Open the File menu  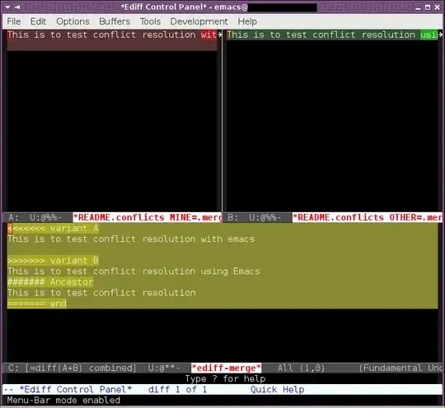[14, 21]
